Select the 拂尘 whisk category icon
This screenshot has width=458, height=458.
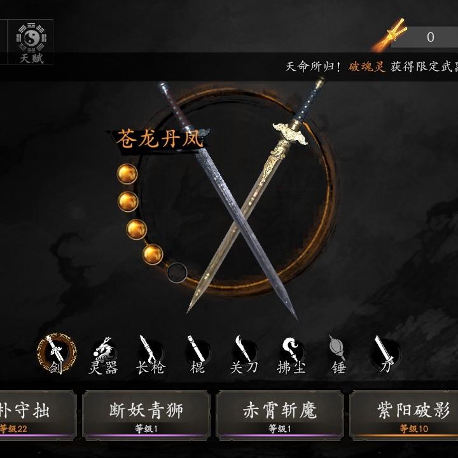(291, 355)
